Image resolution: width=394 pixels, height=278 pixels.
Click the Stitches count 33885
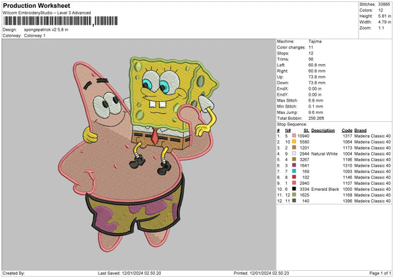(x=384, y=5)
